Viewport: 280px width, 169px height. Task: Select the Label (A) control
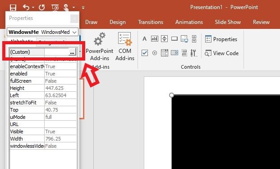coord(144,39)
